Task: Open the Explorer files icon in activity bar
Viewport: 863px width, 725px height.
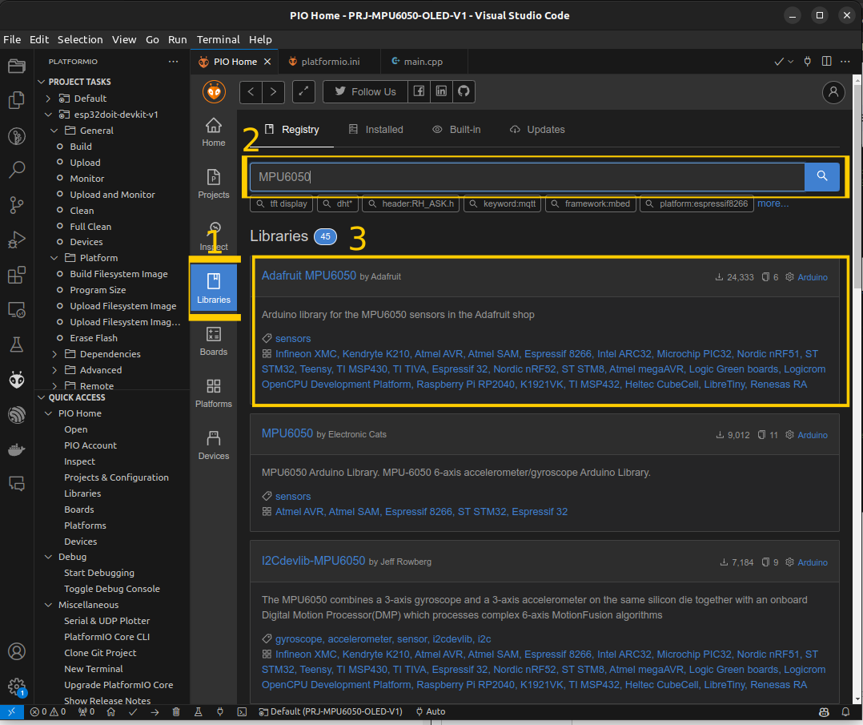Action: [17, 100]
